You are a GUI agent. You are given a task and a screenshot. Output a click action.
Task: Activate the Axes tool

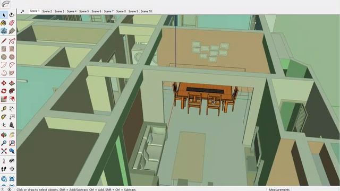(x=4, y=125)
